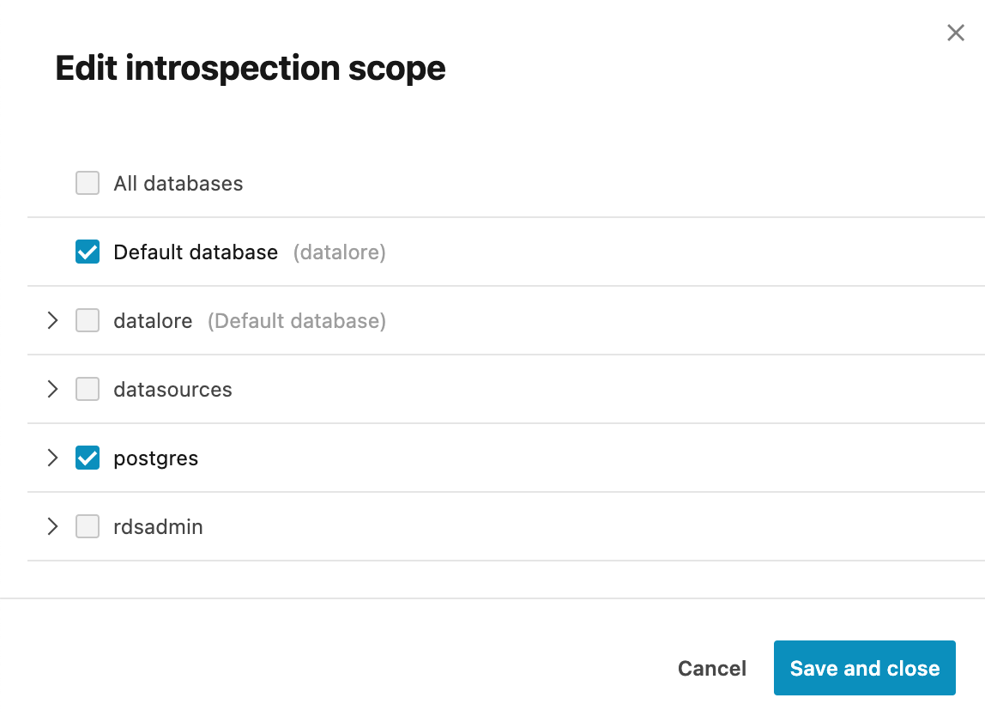Click the dialog title Edit introspection scope
Image resolution: width=985 pixels, height=716 pixels.
click(251, 68)
